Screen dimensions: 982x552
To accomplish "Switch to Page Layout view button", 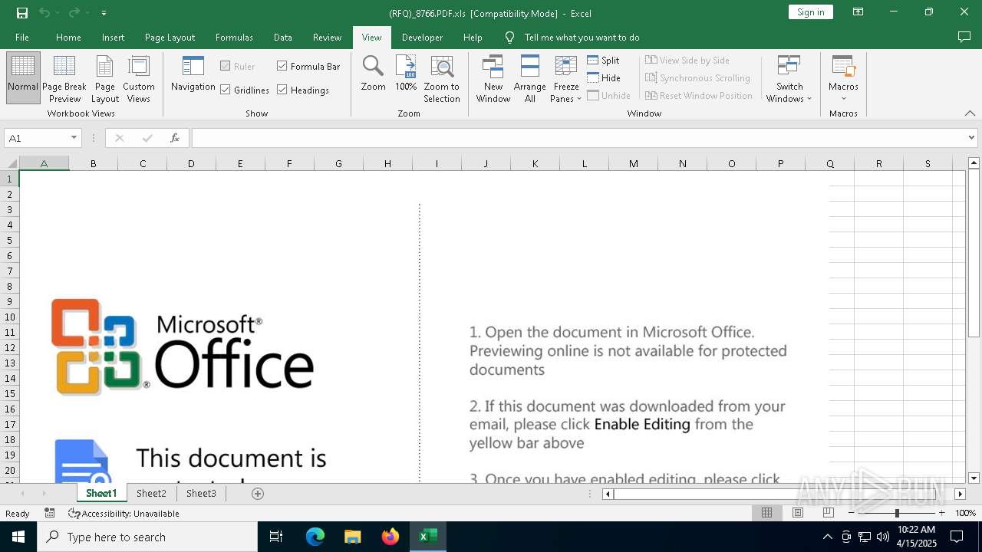I will point(105,77).
